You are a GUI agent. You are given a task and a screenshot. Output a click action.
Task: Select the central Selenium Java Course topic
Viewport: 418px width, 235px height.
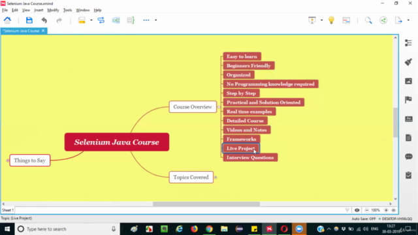pos(117,142)
